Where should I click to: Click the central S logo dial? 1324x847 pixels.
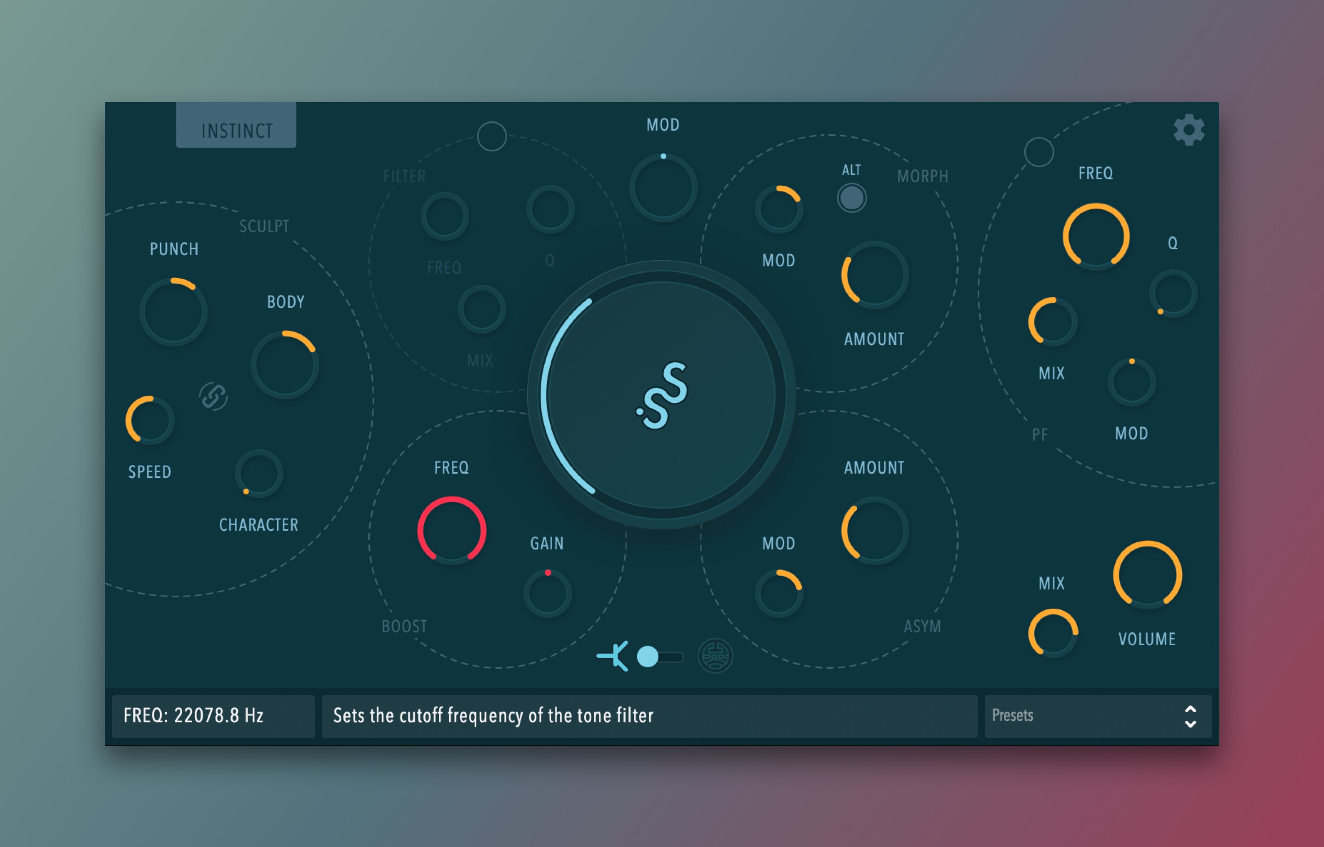[x=662, y=395]
